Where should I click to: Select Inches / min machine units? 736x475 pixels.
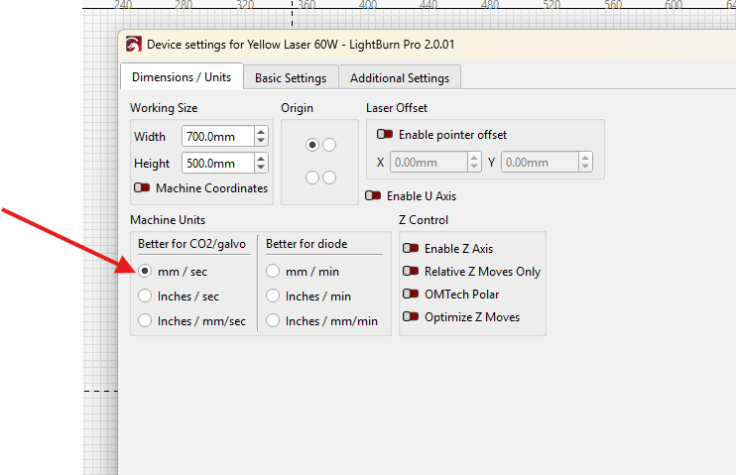point(273,296)
